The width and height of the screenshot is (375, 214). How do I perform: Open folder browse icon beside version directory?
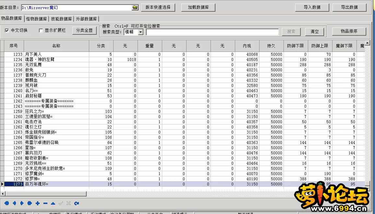click(x=135, y=7)
